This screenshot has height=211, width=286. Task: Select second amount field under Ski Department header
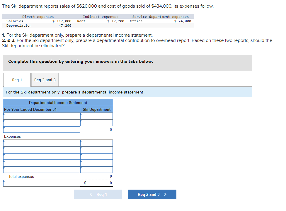96,123
